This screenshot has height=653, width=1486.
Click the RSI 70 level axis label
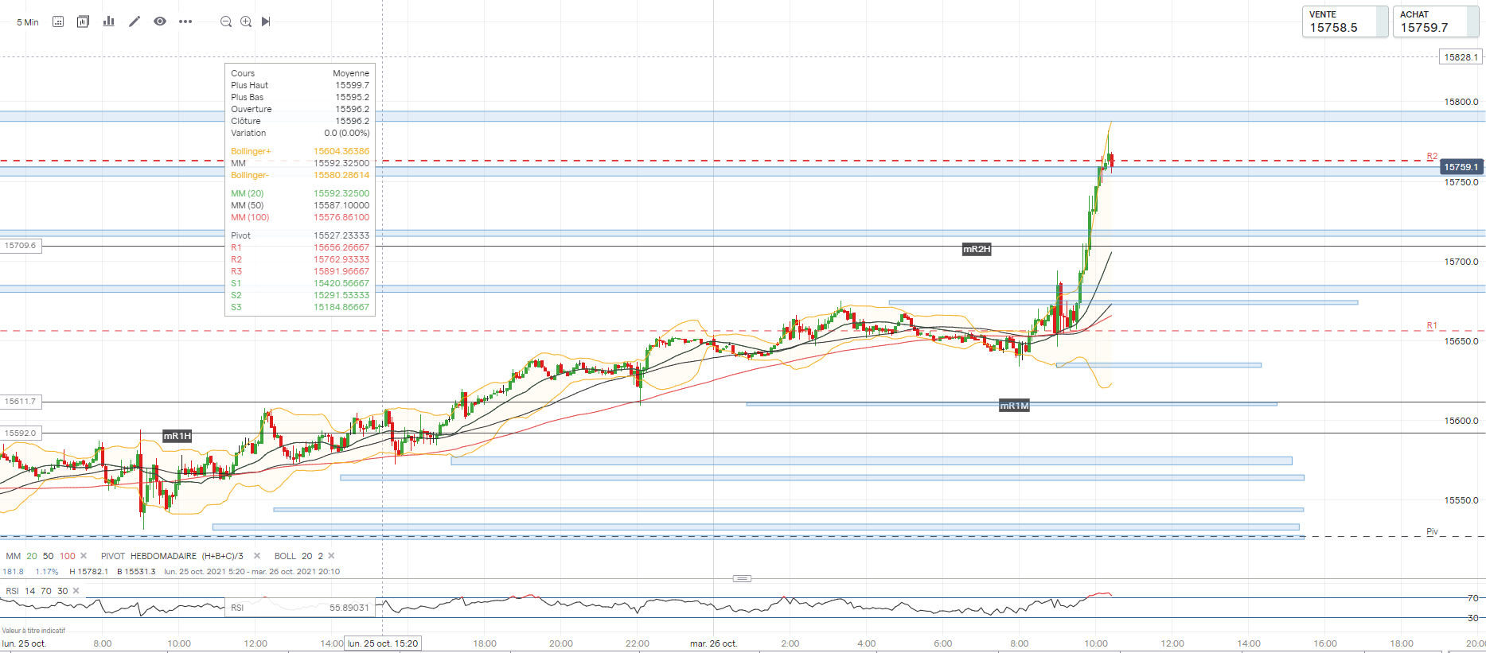click(1473, 598)
